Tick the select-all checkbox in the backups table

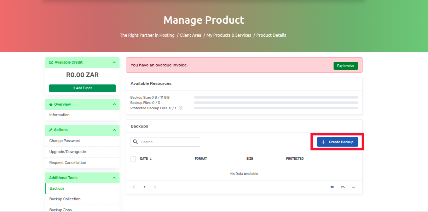pos(133,159)
